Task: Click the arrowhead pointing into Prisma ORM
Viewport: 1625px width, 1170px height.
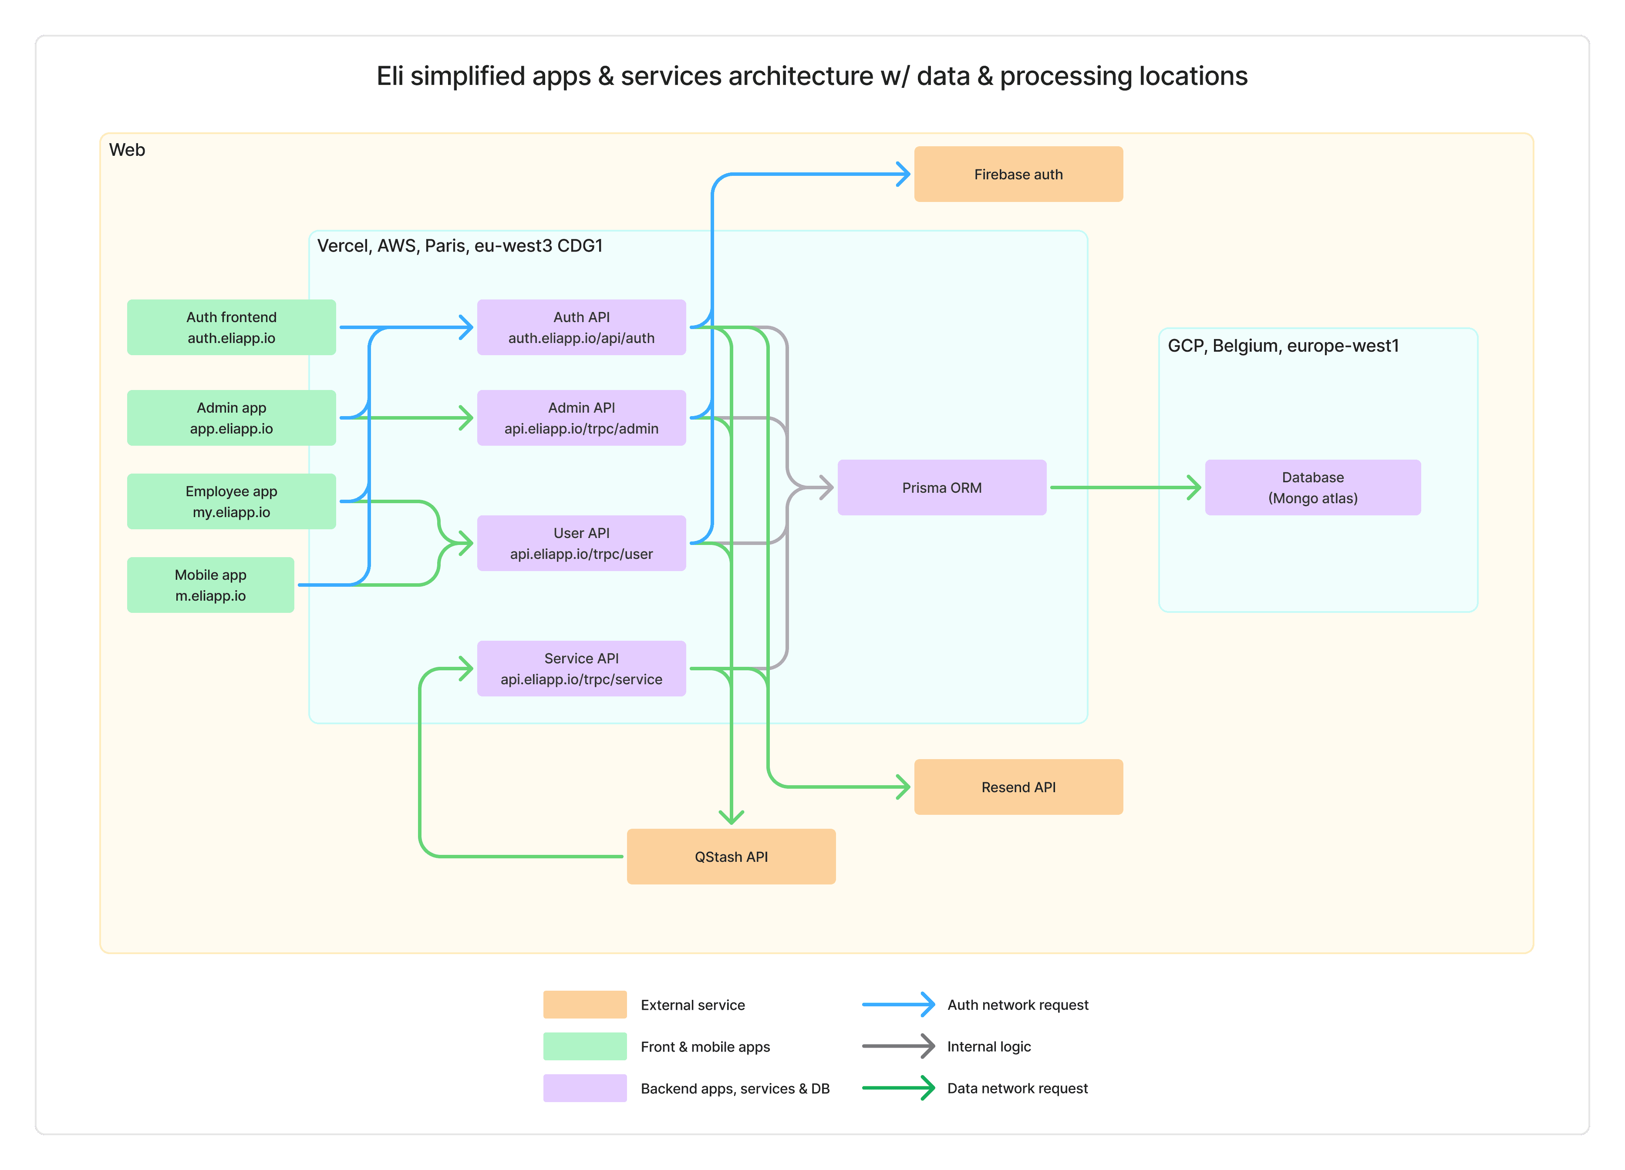Action: 827,487
